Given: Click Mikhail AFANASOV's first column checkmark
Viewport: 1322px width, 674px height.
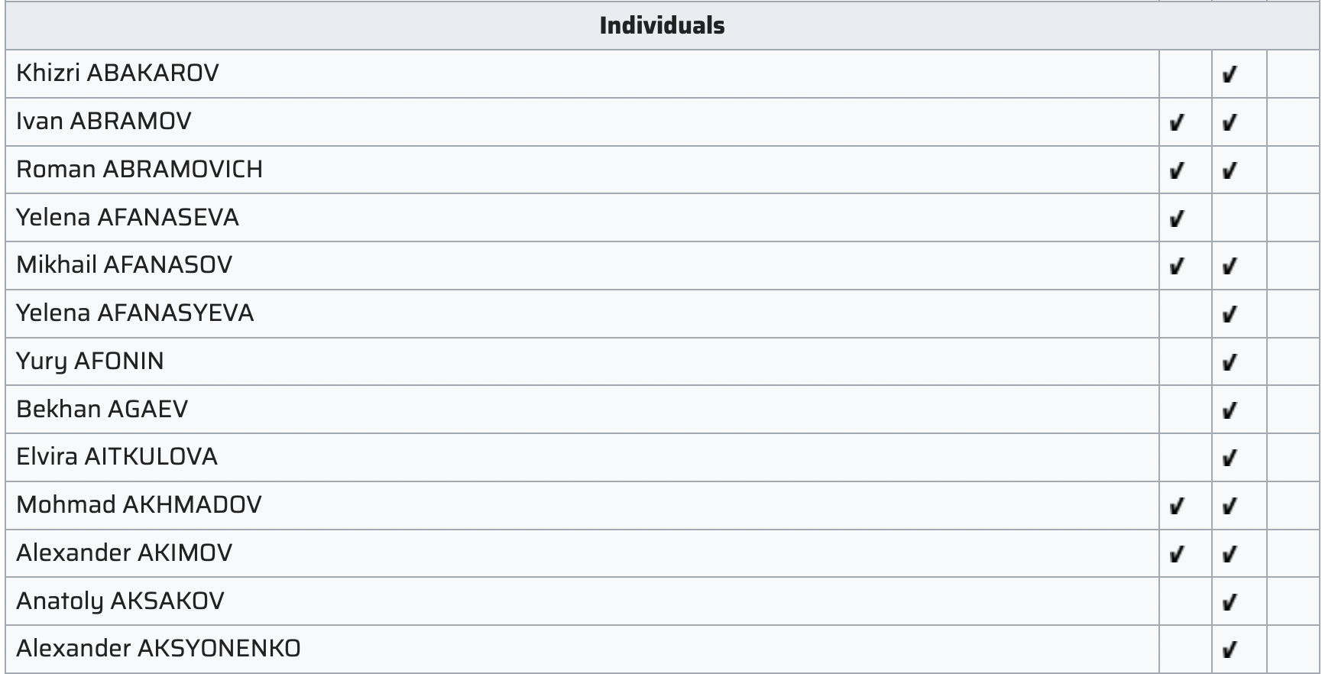Looking at the screenshot, I should [1177, 266].
